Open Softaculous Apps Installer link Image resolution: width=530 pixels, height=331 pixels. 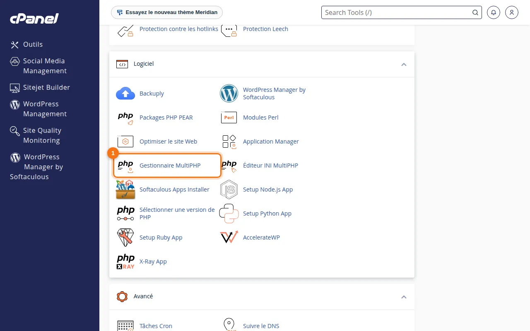point(174,189)
